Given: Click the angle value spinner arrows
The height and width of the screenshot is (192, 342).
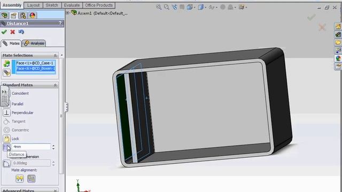Looking at the screenshot, I should [x=53, y=163].
